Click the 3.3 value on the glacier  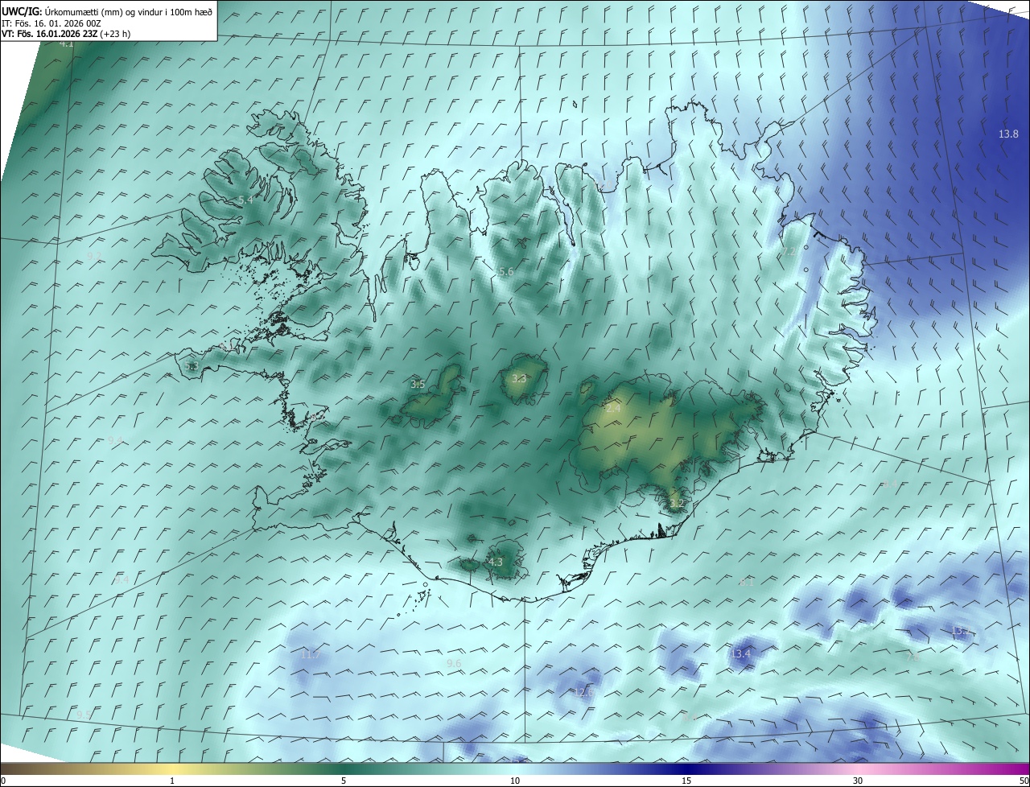tap(519, 378)
